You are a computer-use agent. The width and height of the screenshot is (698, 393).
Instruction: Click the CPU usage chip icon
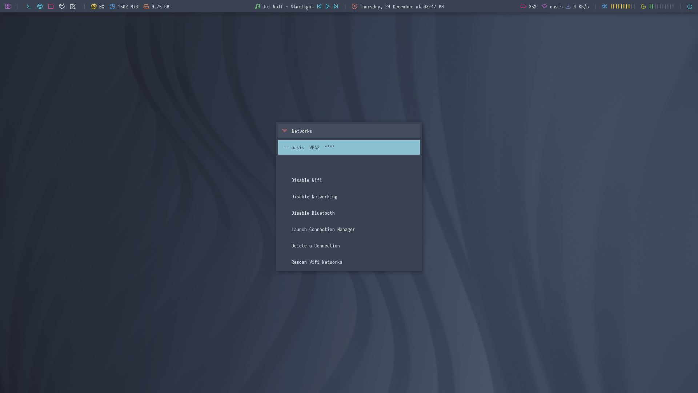pyautogui.click(x=93, y=7)
